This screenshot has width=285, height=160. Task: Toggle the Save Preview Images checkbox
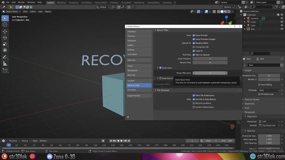pos(194,39)
